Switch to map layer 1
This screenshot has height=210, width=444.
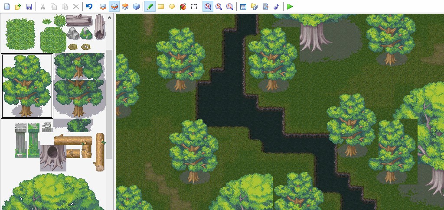click(103, 6)
